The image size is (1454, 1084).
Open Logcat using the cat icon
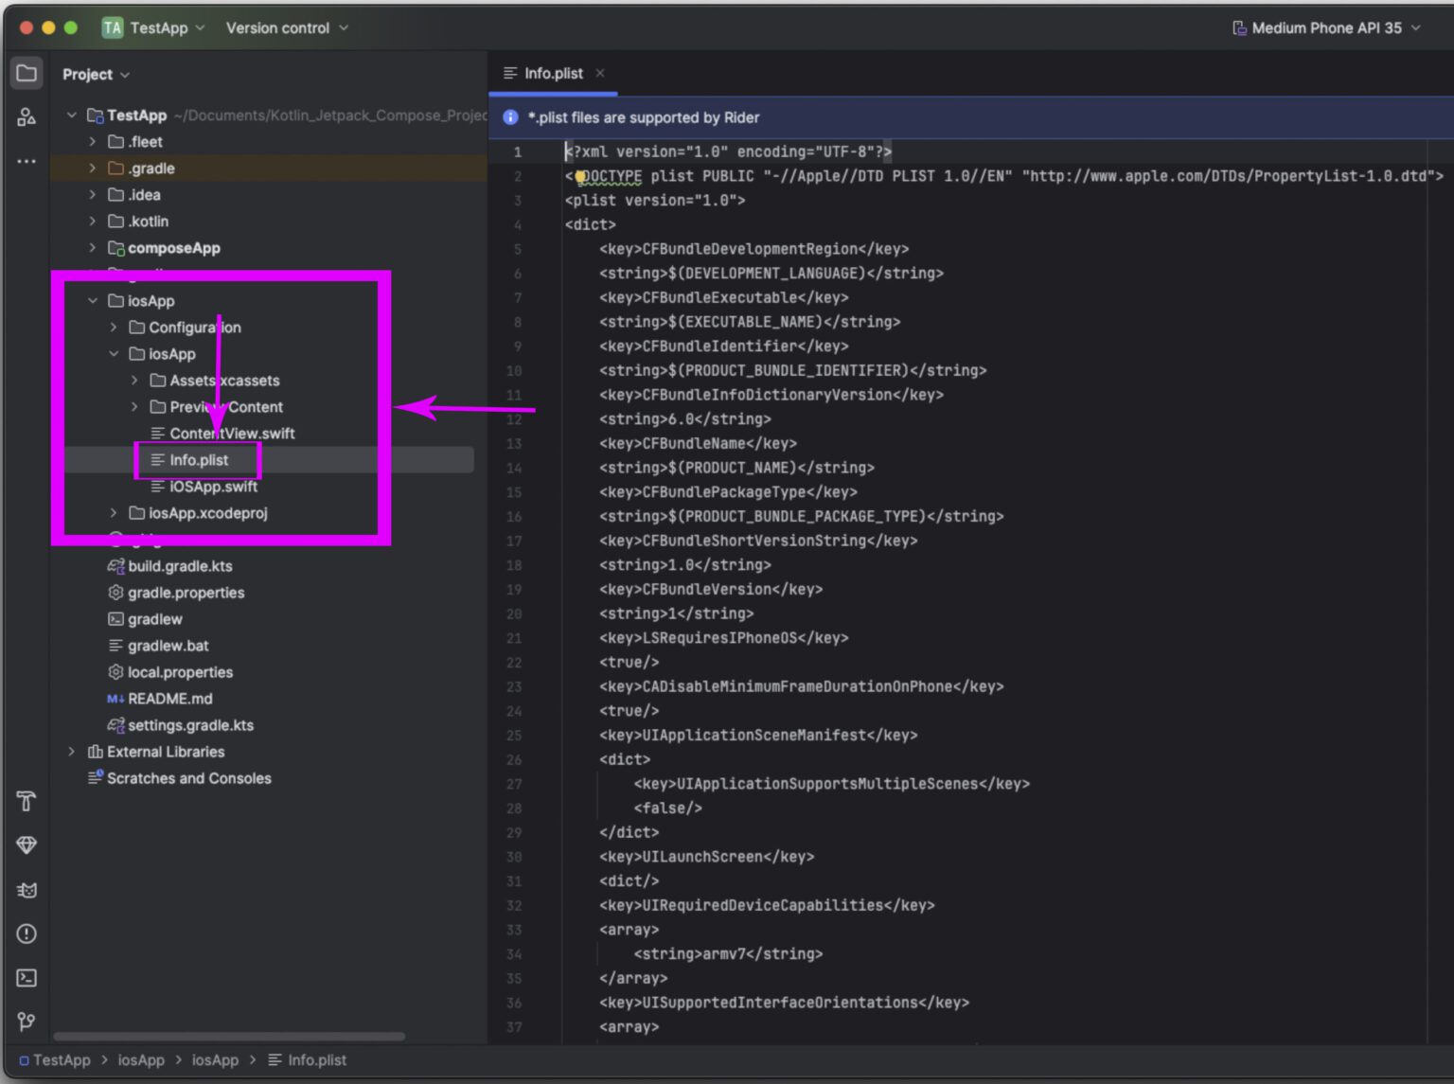27,890
